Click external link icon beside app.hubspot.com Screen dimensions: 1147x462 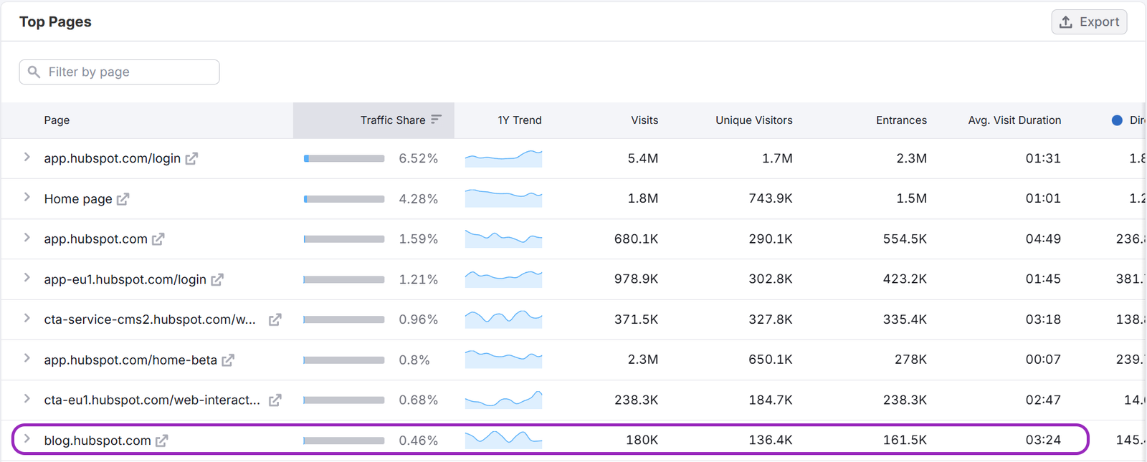tap(158, 239)
